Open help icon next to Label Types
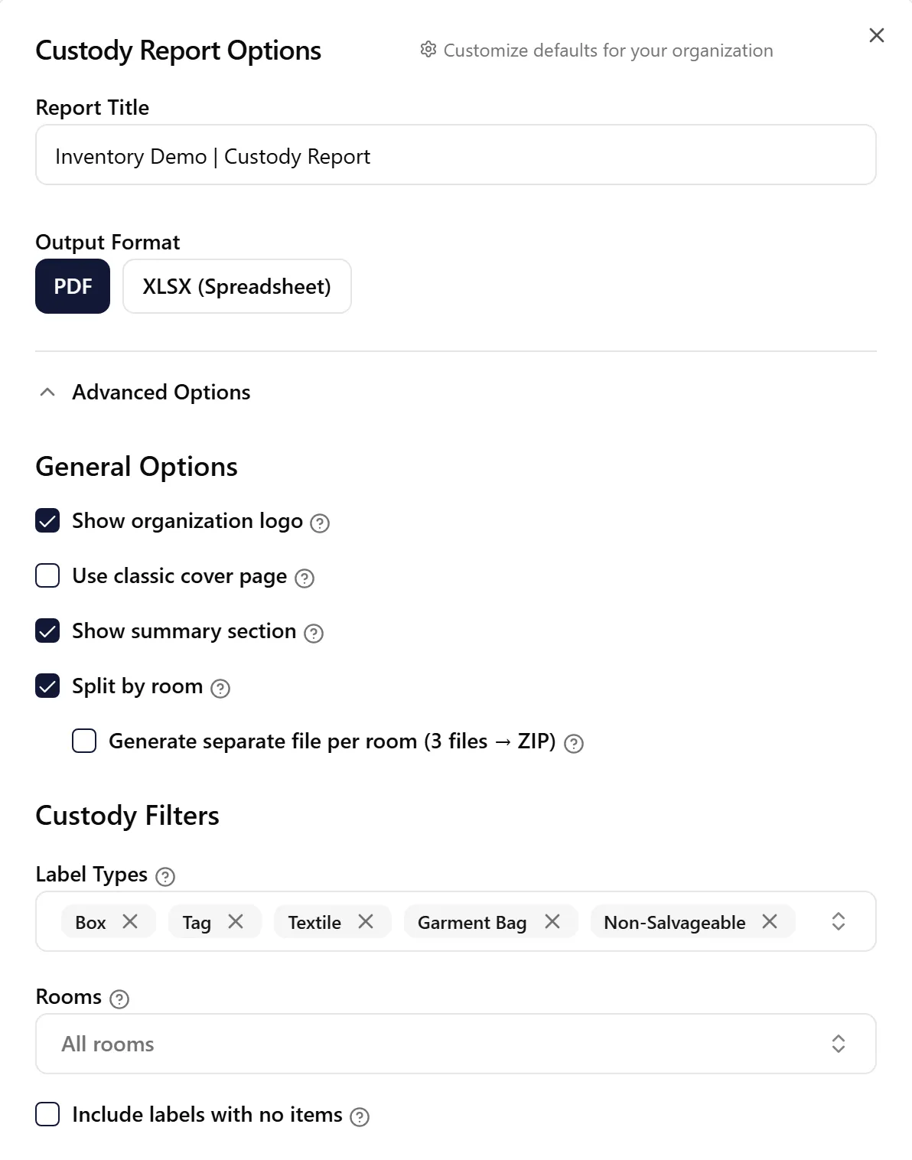This screenshot has height=1160, width=912. 165,877
